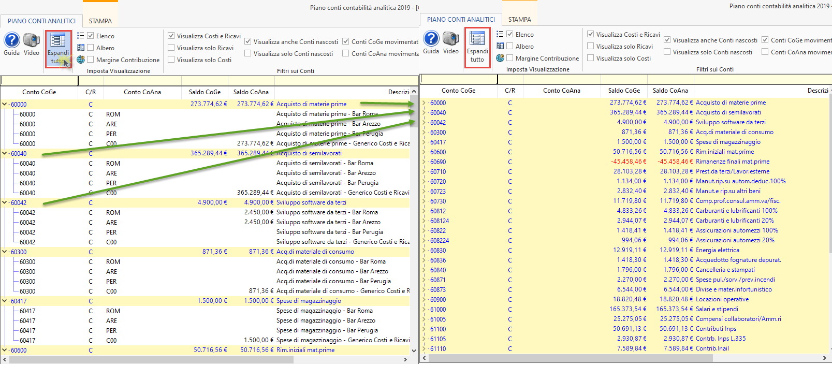The image size is (832, 365).
Task: Open the Guida help icon in right panel
Action: tap(431, 39)
